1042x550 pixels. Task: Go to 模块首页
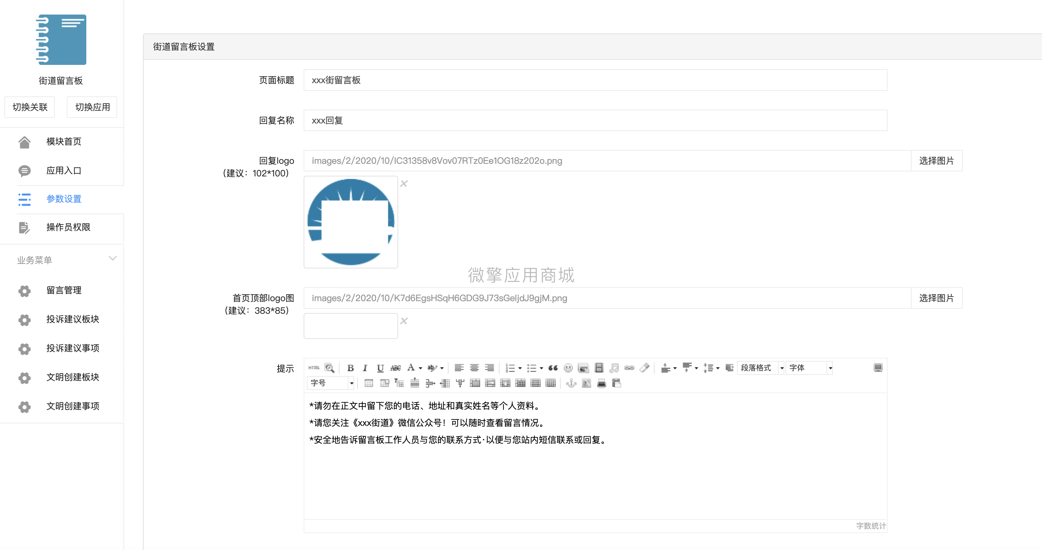click(x=64, y=141)
